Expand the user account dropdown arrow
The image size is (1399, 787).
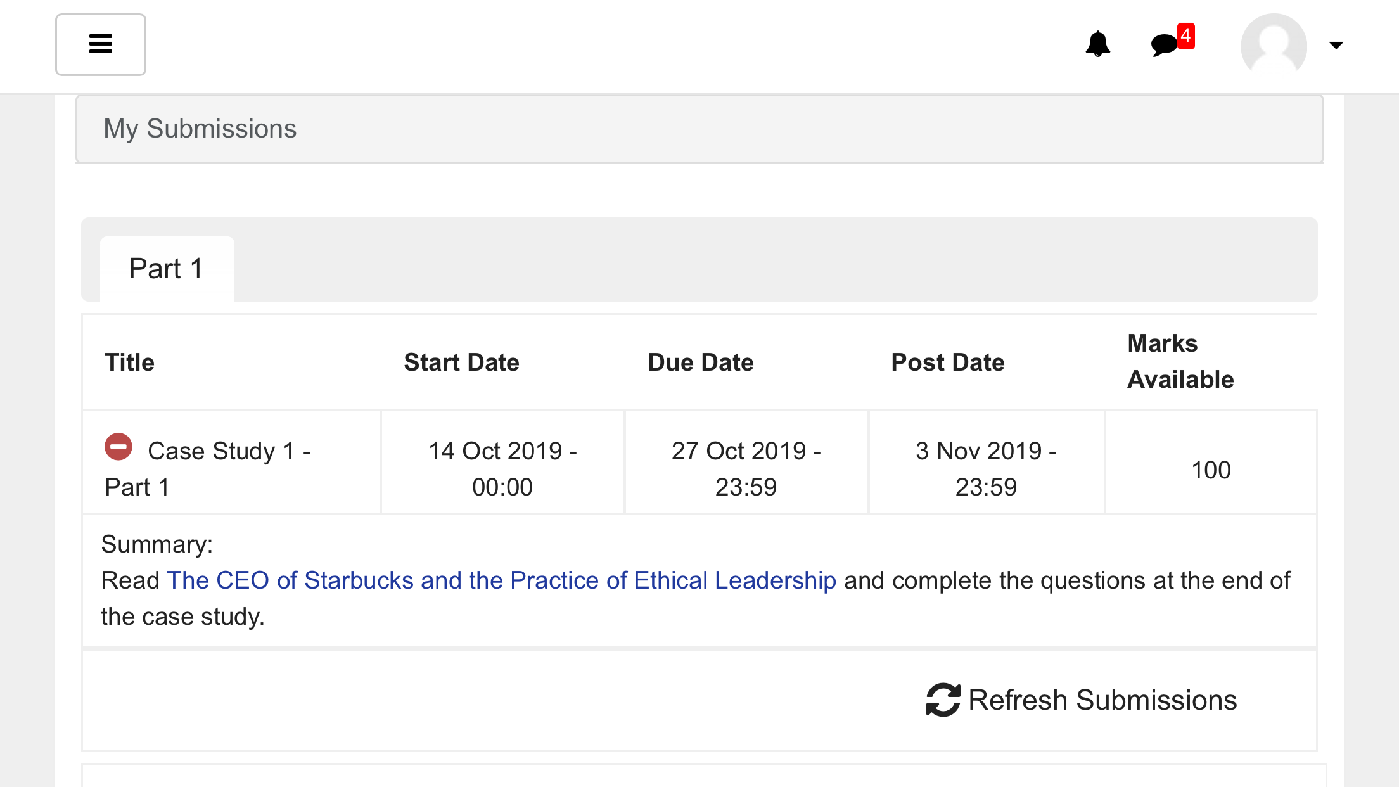pos(1336,45)
